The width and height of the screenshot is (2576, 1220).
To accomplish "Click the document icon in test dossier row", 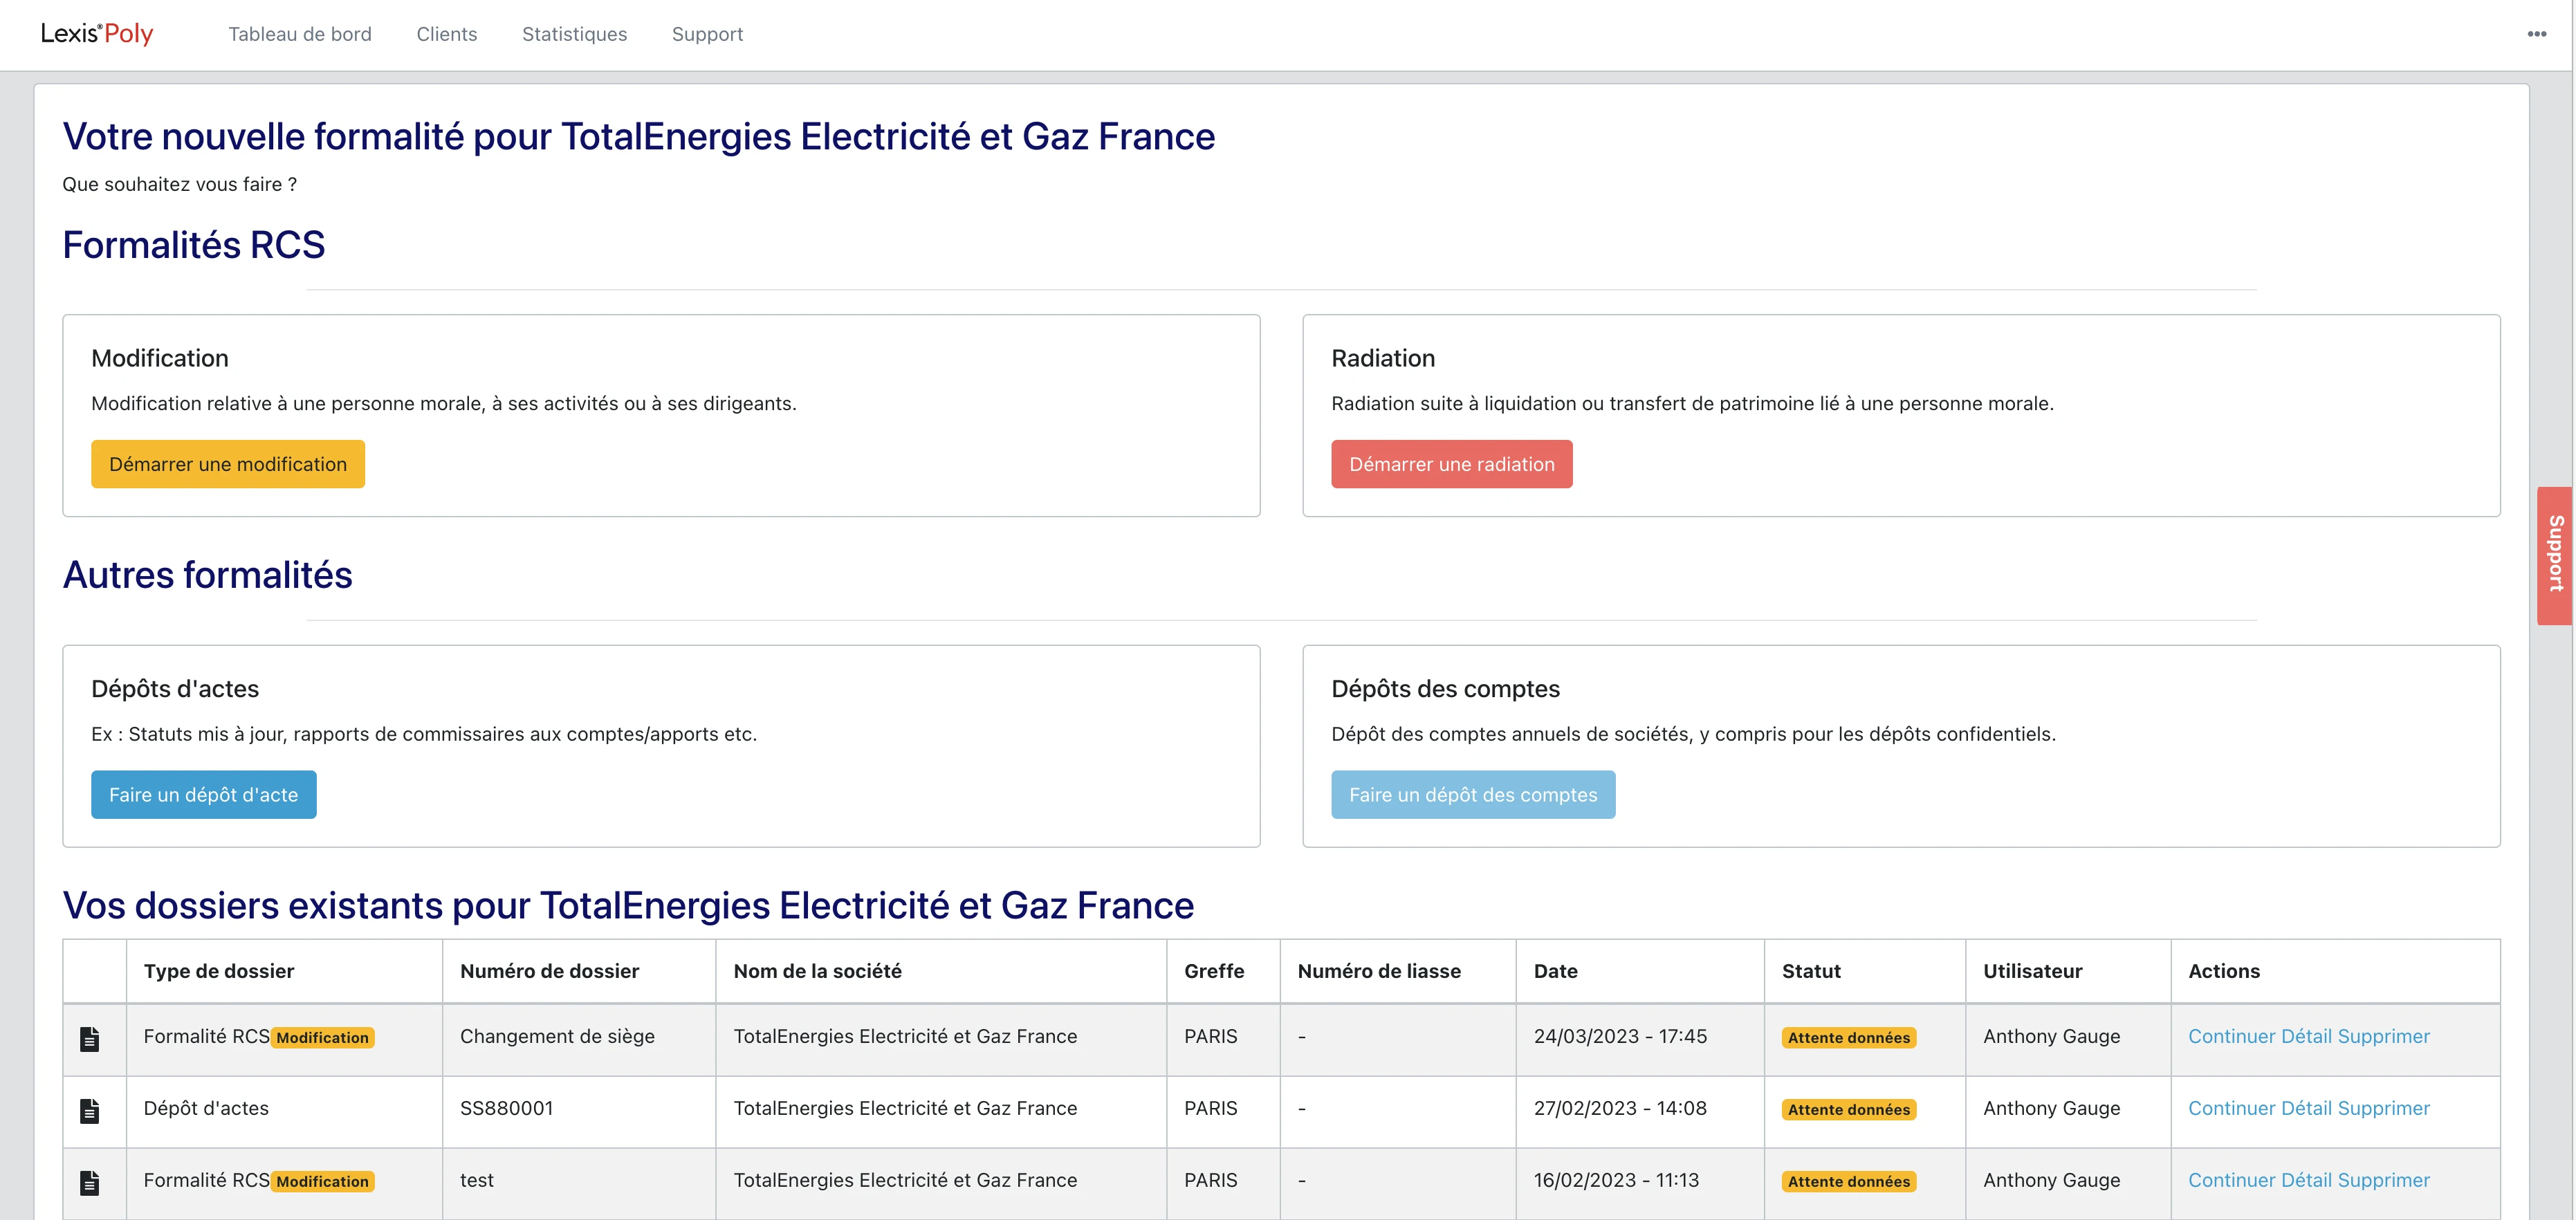I will point(90,1183).
